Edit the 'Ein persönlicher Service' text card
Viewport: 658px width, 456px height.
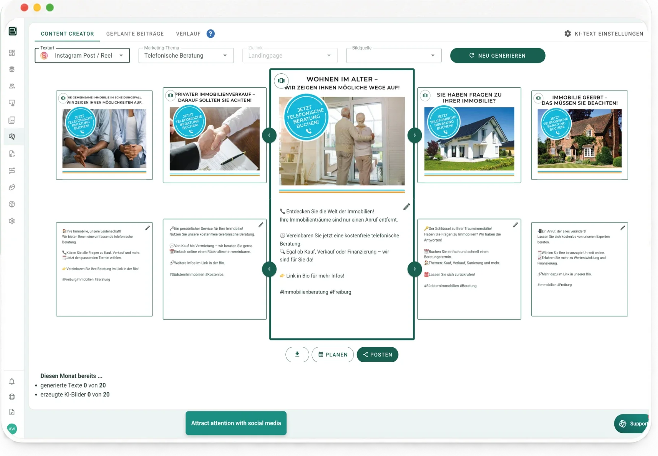coord(261,225)
